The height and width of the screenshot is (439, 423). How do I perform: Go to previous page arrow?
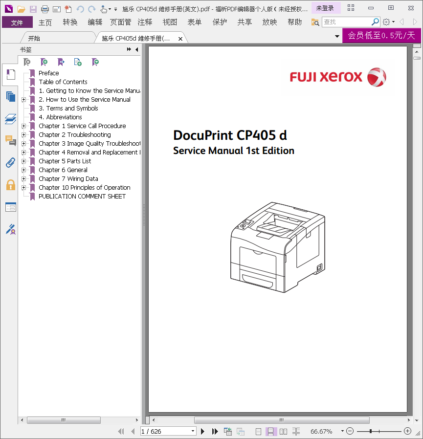(133, 432)
